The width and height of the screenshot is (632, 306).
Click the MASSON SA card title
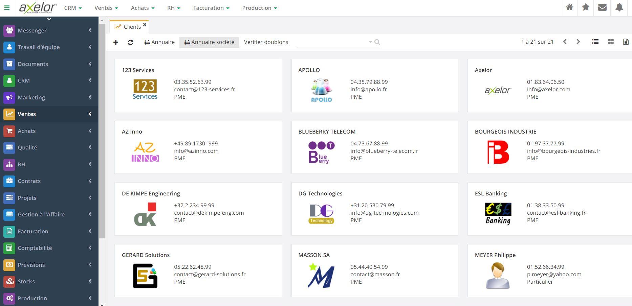click(314, 255)
